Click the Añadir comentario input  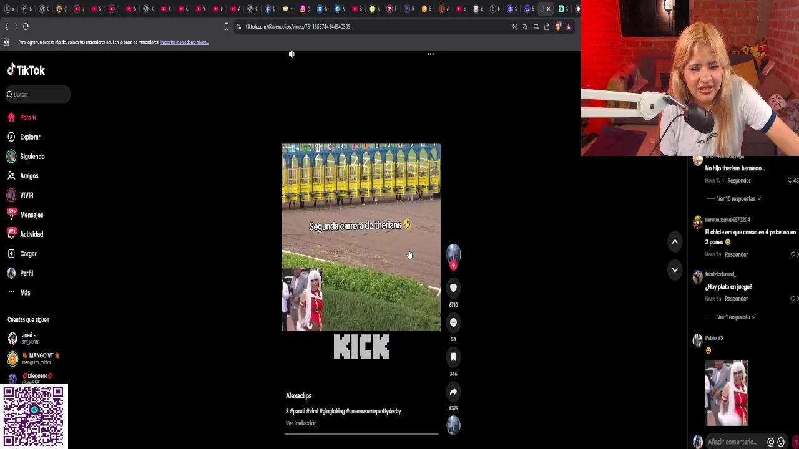click(733, 442)
